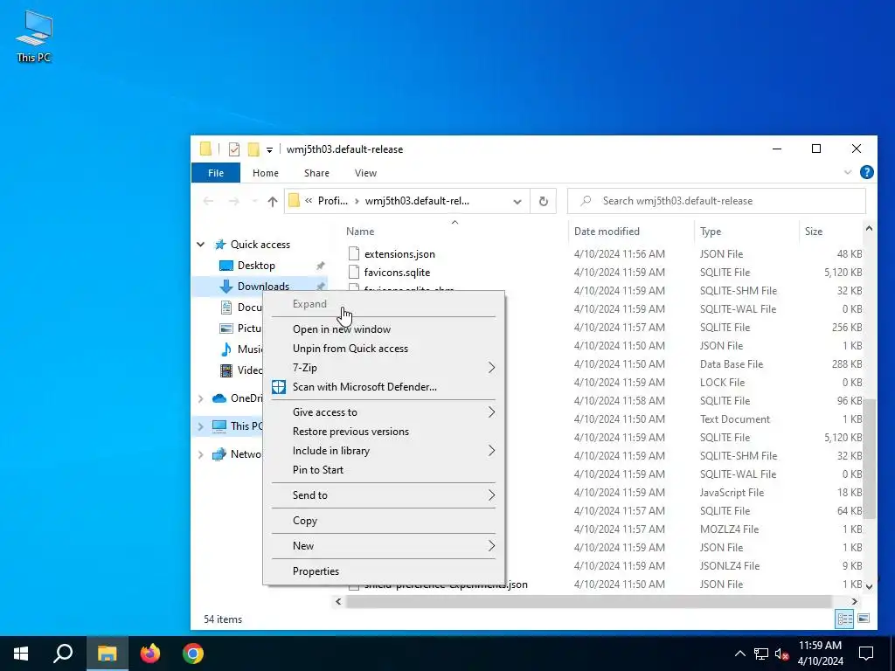Launch Firefox from the taskbar
The image size is (895, 671).
click(x=150, y=654)
